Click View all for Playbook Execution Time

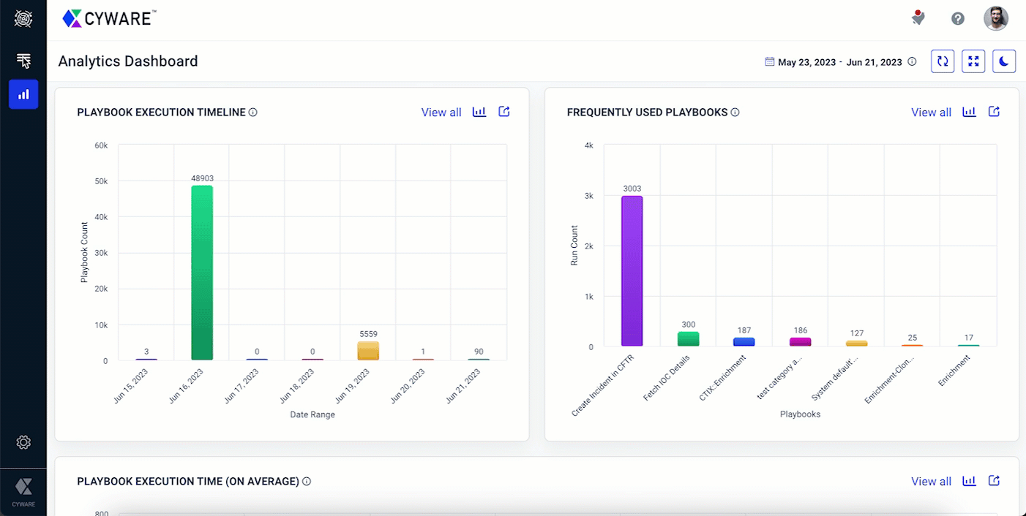pyautogui.click(x=931, y=482)
